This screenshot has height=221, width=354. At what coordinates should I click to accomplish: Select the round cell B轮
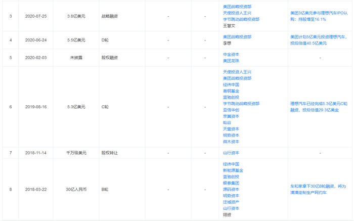[x=105, y=190]
